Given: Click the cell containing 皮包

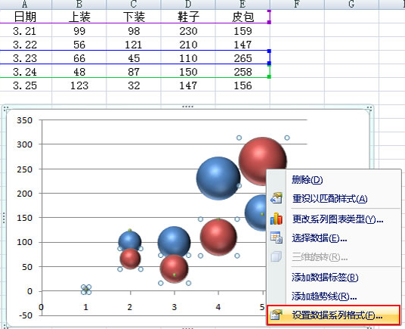Looking at the screenshot, I should pos(243,17).
